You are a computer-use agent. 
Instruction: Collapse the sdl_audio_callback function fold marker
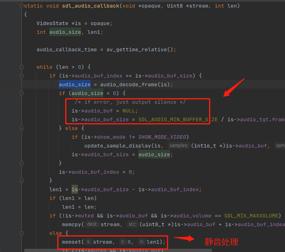[21, 6]
